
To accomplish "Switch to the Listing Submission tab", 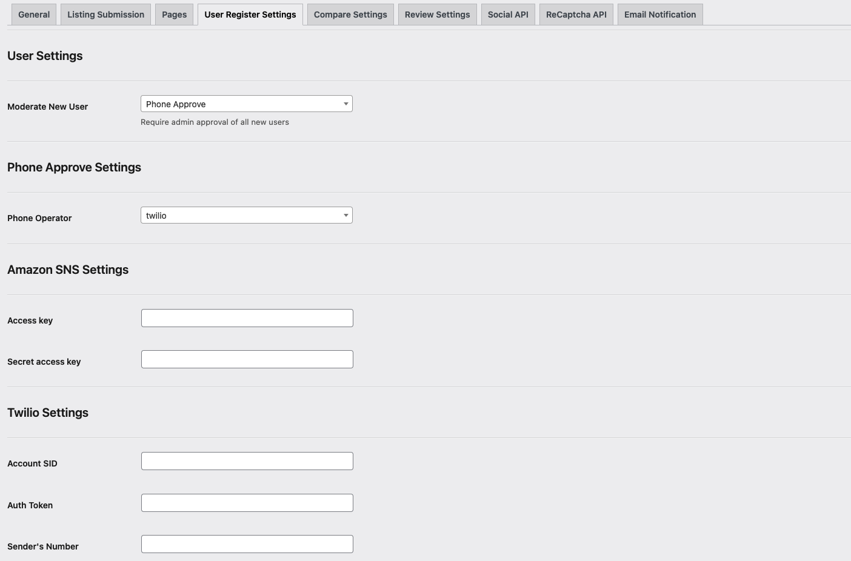I will pos(105,15).
